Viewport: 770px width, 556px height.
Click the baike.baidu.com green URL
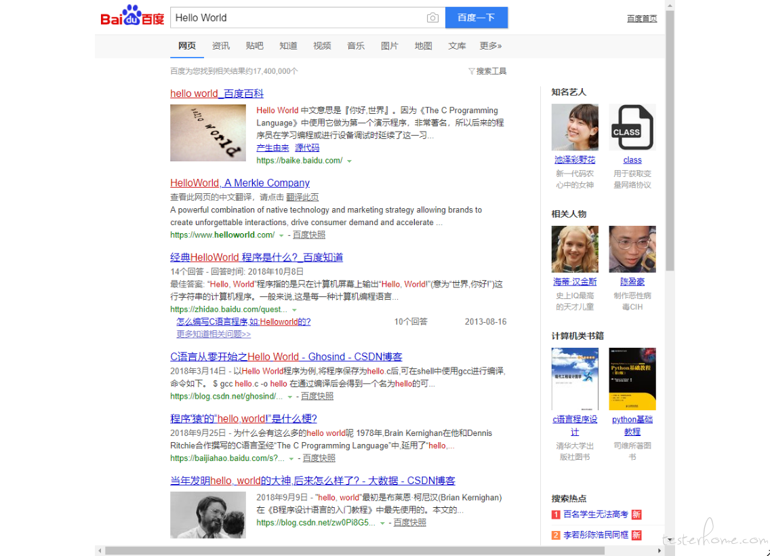tap(300, 161)
